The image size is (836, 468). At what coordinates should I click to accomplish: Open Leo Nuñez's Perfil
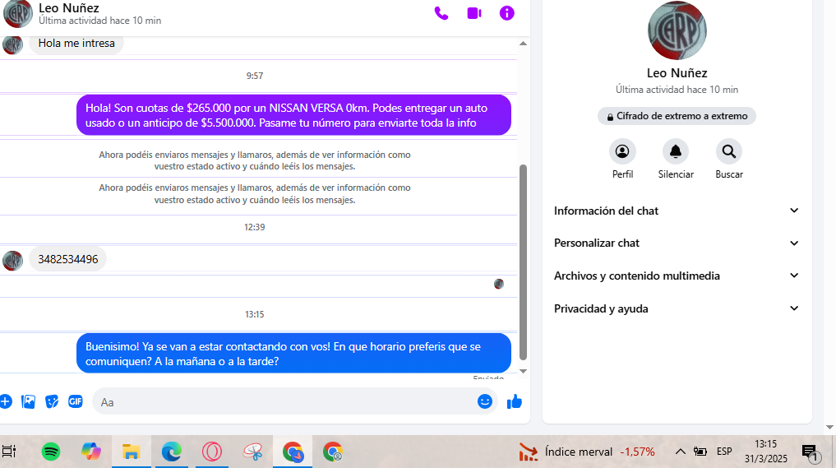[622, 152]
